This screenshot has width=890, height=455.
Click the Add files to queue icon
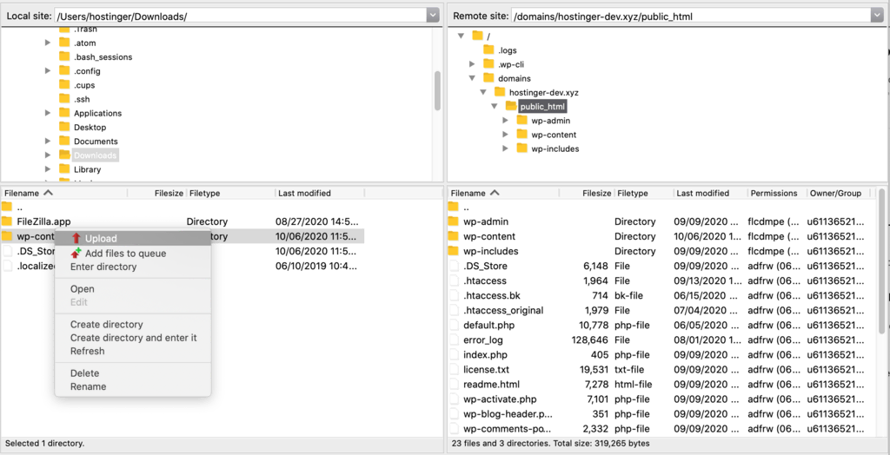pyautogui.click(x=76, y=253)
